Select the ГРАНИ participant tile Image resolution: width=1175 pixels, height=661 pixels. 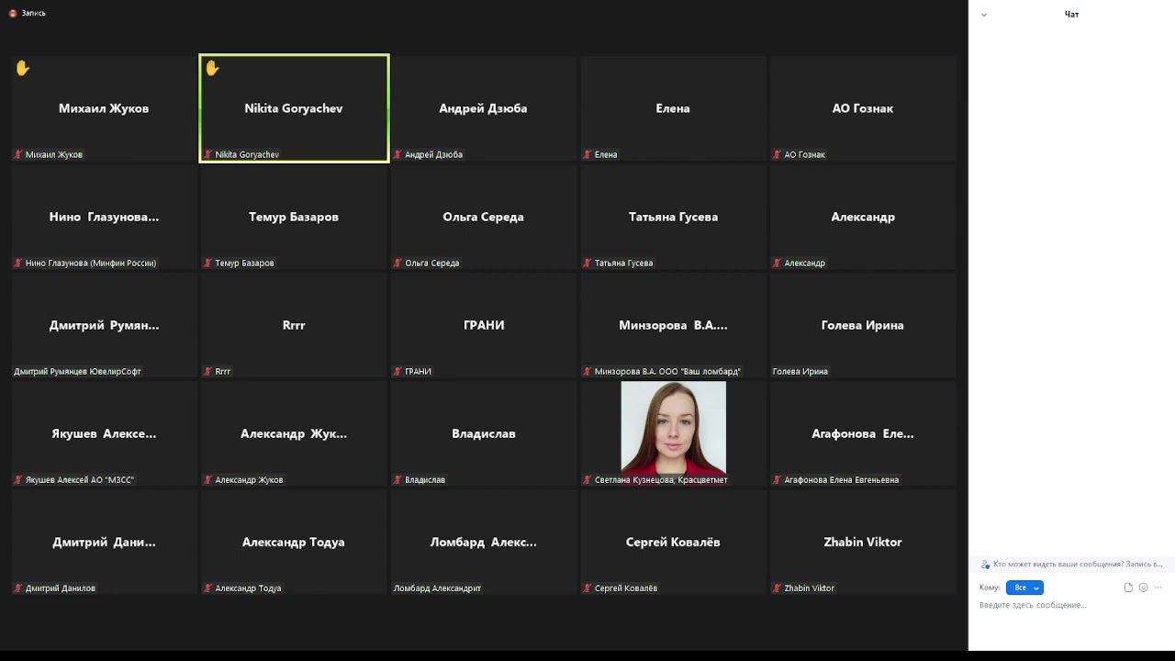pyautogui.click(x=484, y=325)
